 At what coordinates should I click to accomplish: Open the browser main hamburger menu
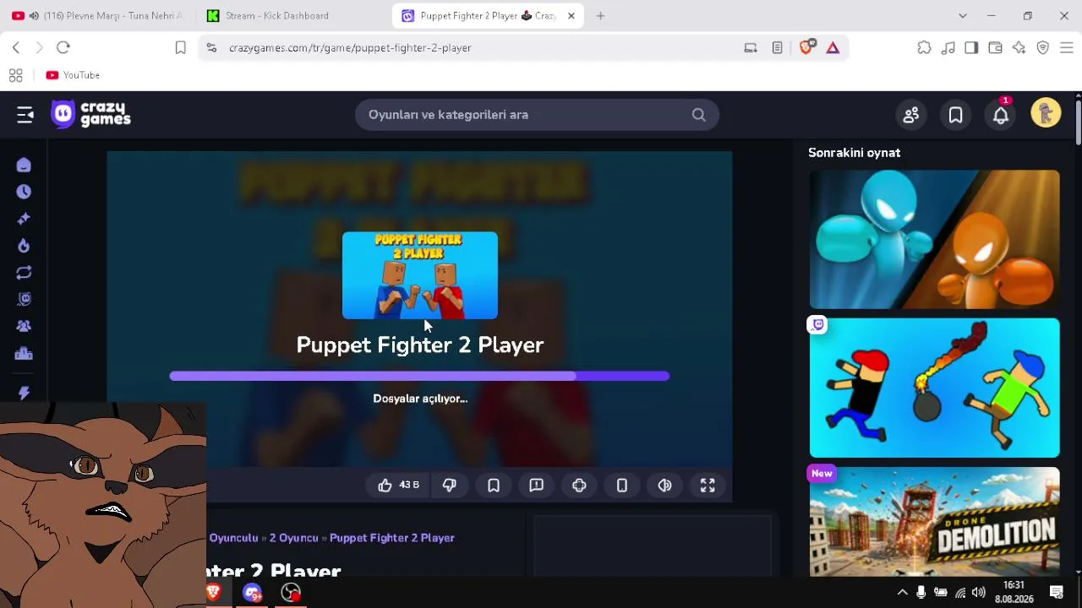[1067, 48]
